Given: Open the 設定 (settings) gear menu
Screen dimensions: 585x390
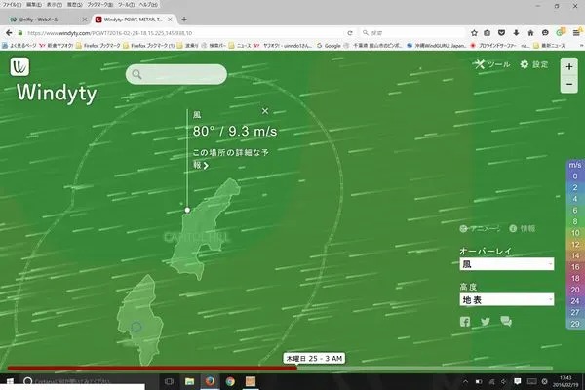Looking at the screenshot, I should coord(534,64).
